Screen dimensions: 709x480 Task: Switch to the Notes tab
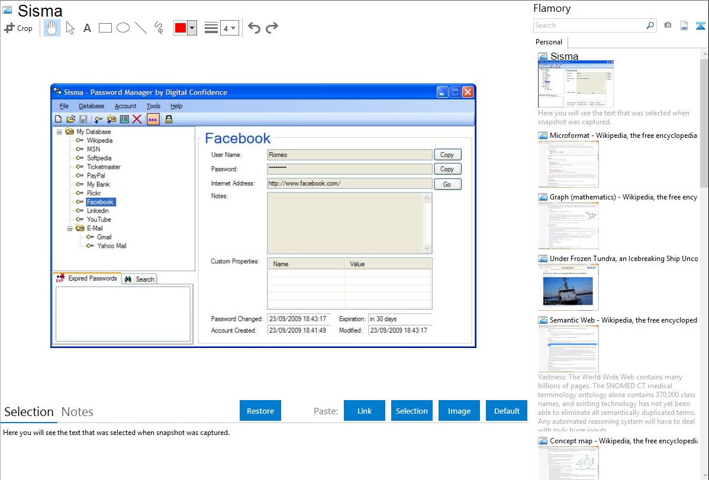78,412
